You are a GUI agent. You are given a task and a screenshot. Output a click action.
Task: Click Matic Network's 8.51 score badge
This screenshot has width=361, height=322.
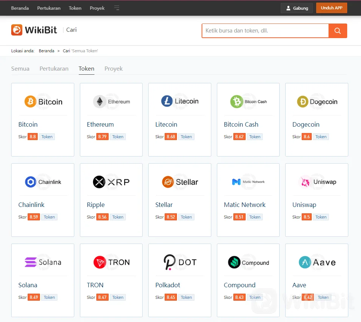point(239,217)
